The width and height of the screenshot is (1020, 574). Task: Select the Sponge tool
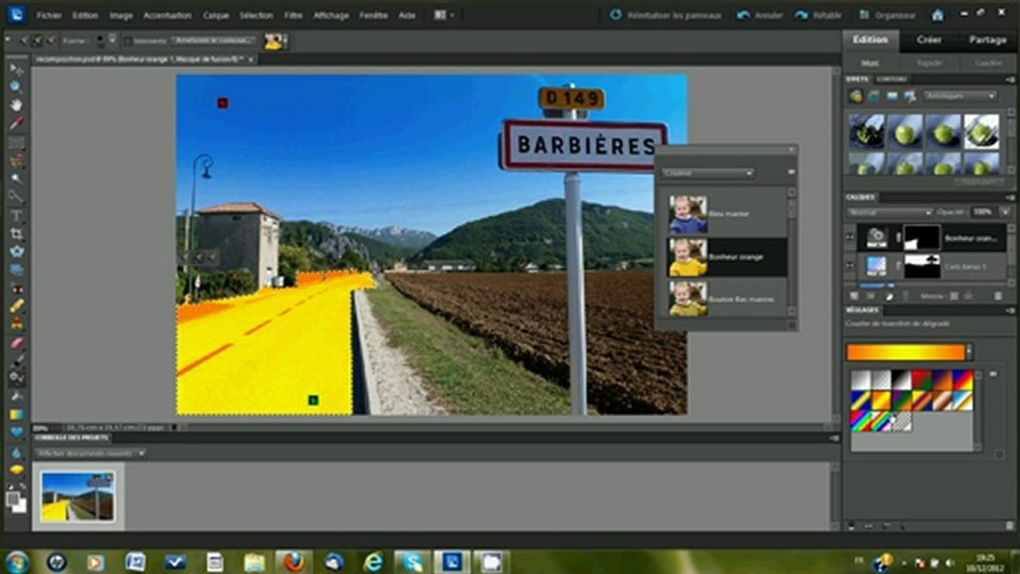[x=16, y=470]
